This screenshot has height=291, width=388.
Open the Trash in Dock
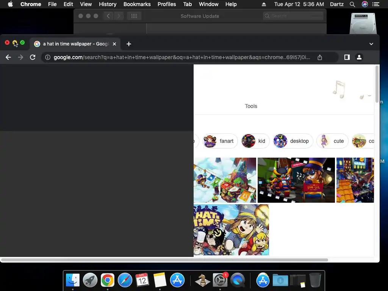[x=315, y=280]
